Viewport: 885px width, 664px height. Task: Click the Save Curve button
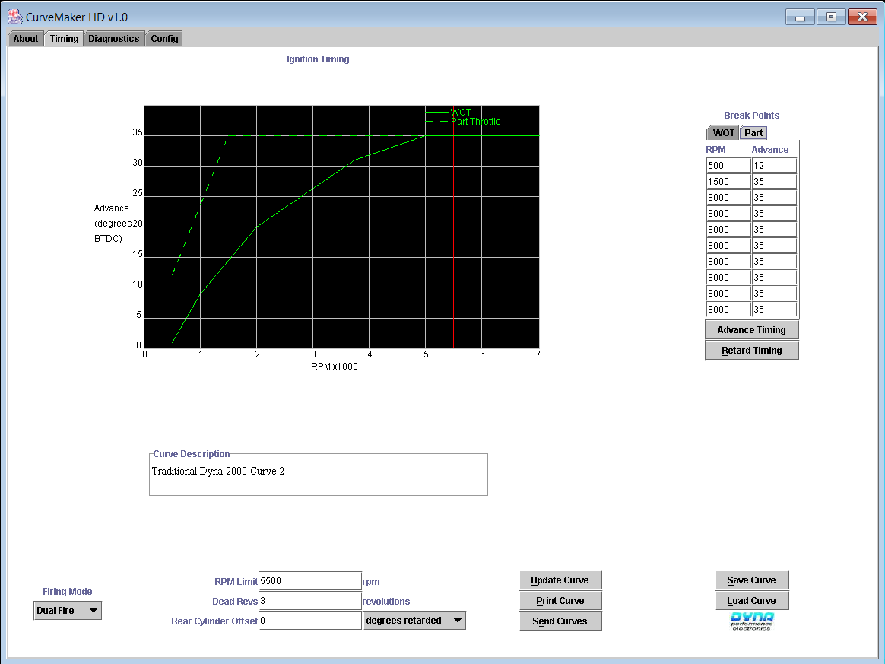[751, 580]
